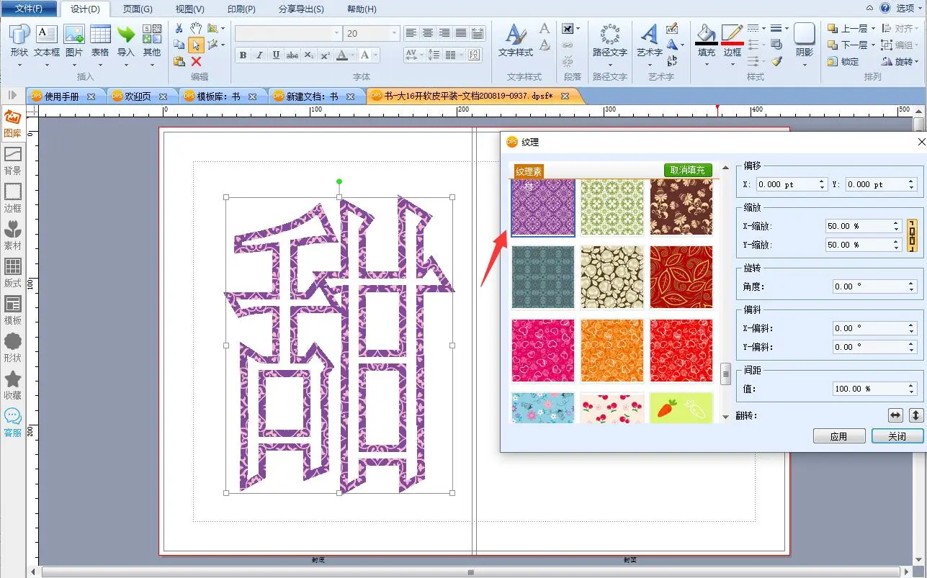Click the Copy icon in 编辑 group
The height and width of the screenshot is (578, 927).
click(179, 45)
